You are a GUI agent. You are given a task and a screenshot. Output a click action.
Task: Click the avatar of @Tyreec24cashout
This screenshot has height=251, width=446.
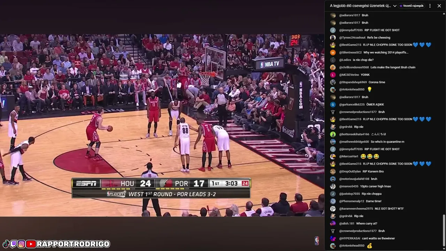click(x=333, y=38)
